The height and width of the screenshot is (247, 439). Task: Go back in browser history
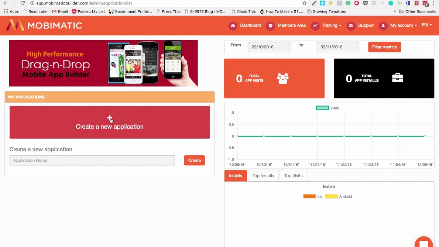tap(5, 3)
